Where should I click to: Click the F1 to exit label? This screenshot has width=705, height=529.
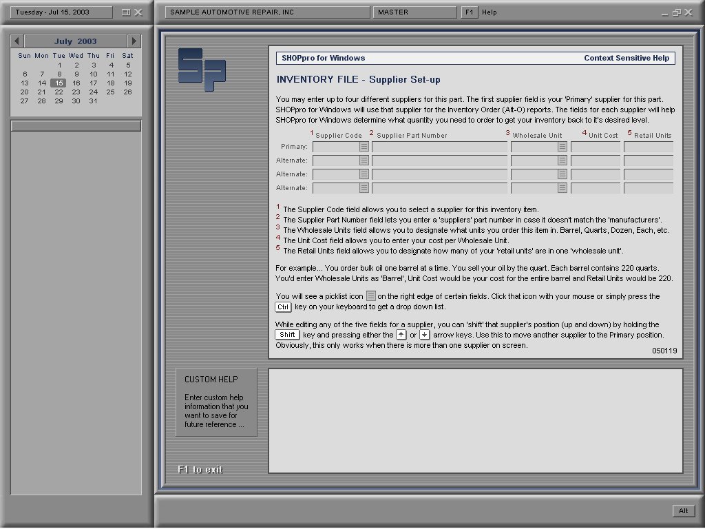click(x=200, y=470)
